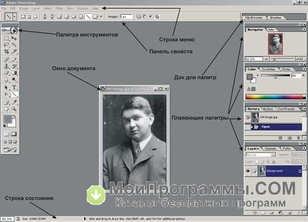Image resolution: width=308 pixels, height=222 pixels.
Task: Click Create new layer icon in Layers
Action: (x=290, y=213)
